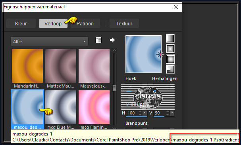
Task: Switch to the Patroon tab
Action: click(x=85, y=24)
